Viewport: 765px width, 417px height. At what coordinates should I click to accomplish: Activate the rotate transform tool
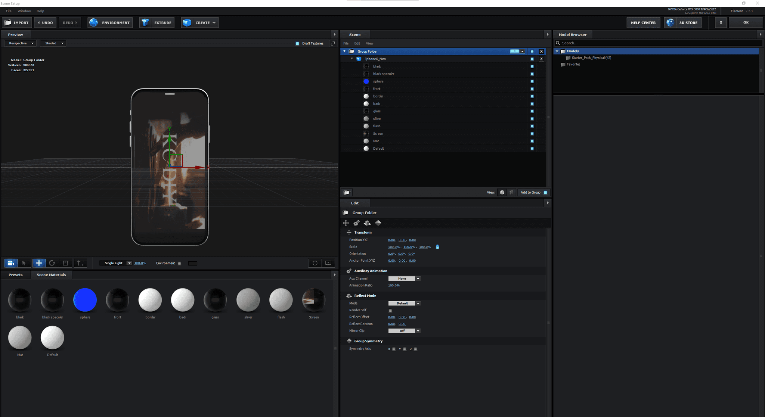(52, 263)
